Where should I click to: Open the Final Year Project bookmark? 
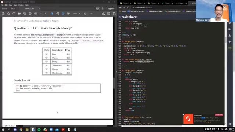173,11
